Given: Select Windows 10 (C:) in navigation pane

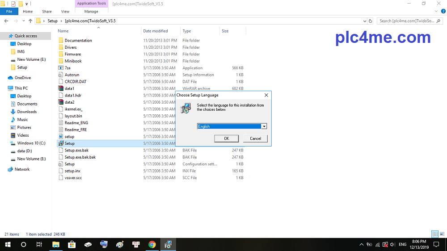Looking at the screenshot, I should pyautogui.click(x=31, y=143).
